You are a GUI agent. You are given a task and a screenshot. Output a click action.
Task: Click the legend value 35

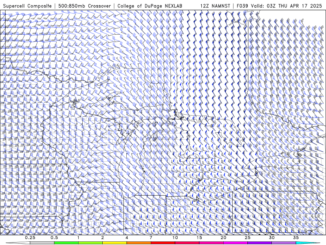coord(296,238)
